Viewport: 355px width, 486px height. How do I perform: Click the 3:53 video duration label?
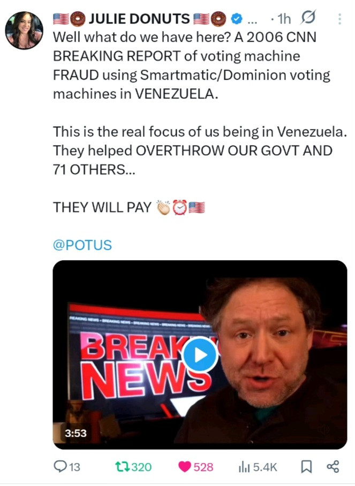point(75,433)
